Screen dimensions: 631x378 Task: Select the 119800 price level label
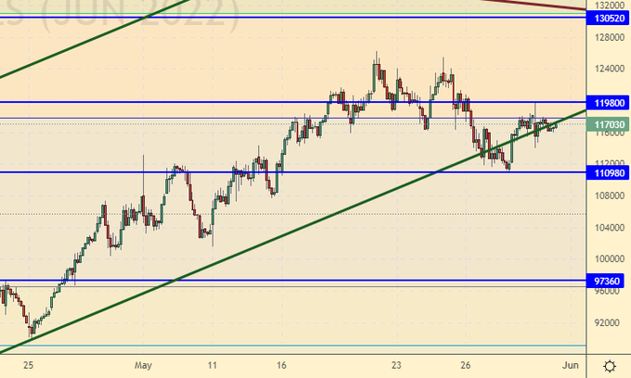tap(608, 102)
